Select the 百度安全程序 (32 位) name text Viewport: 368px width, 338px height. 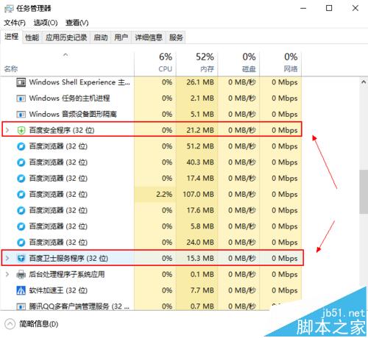62,130
